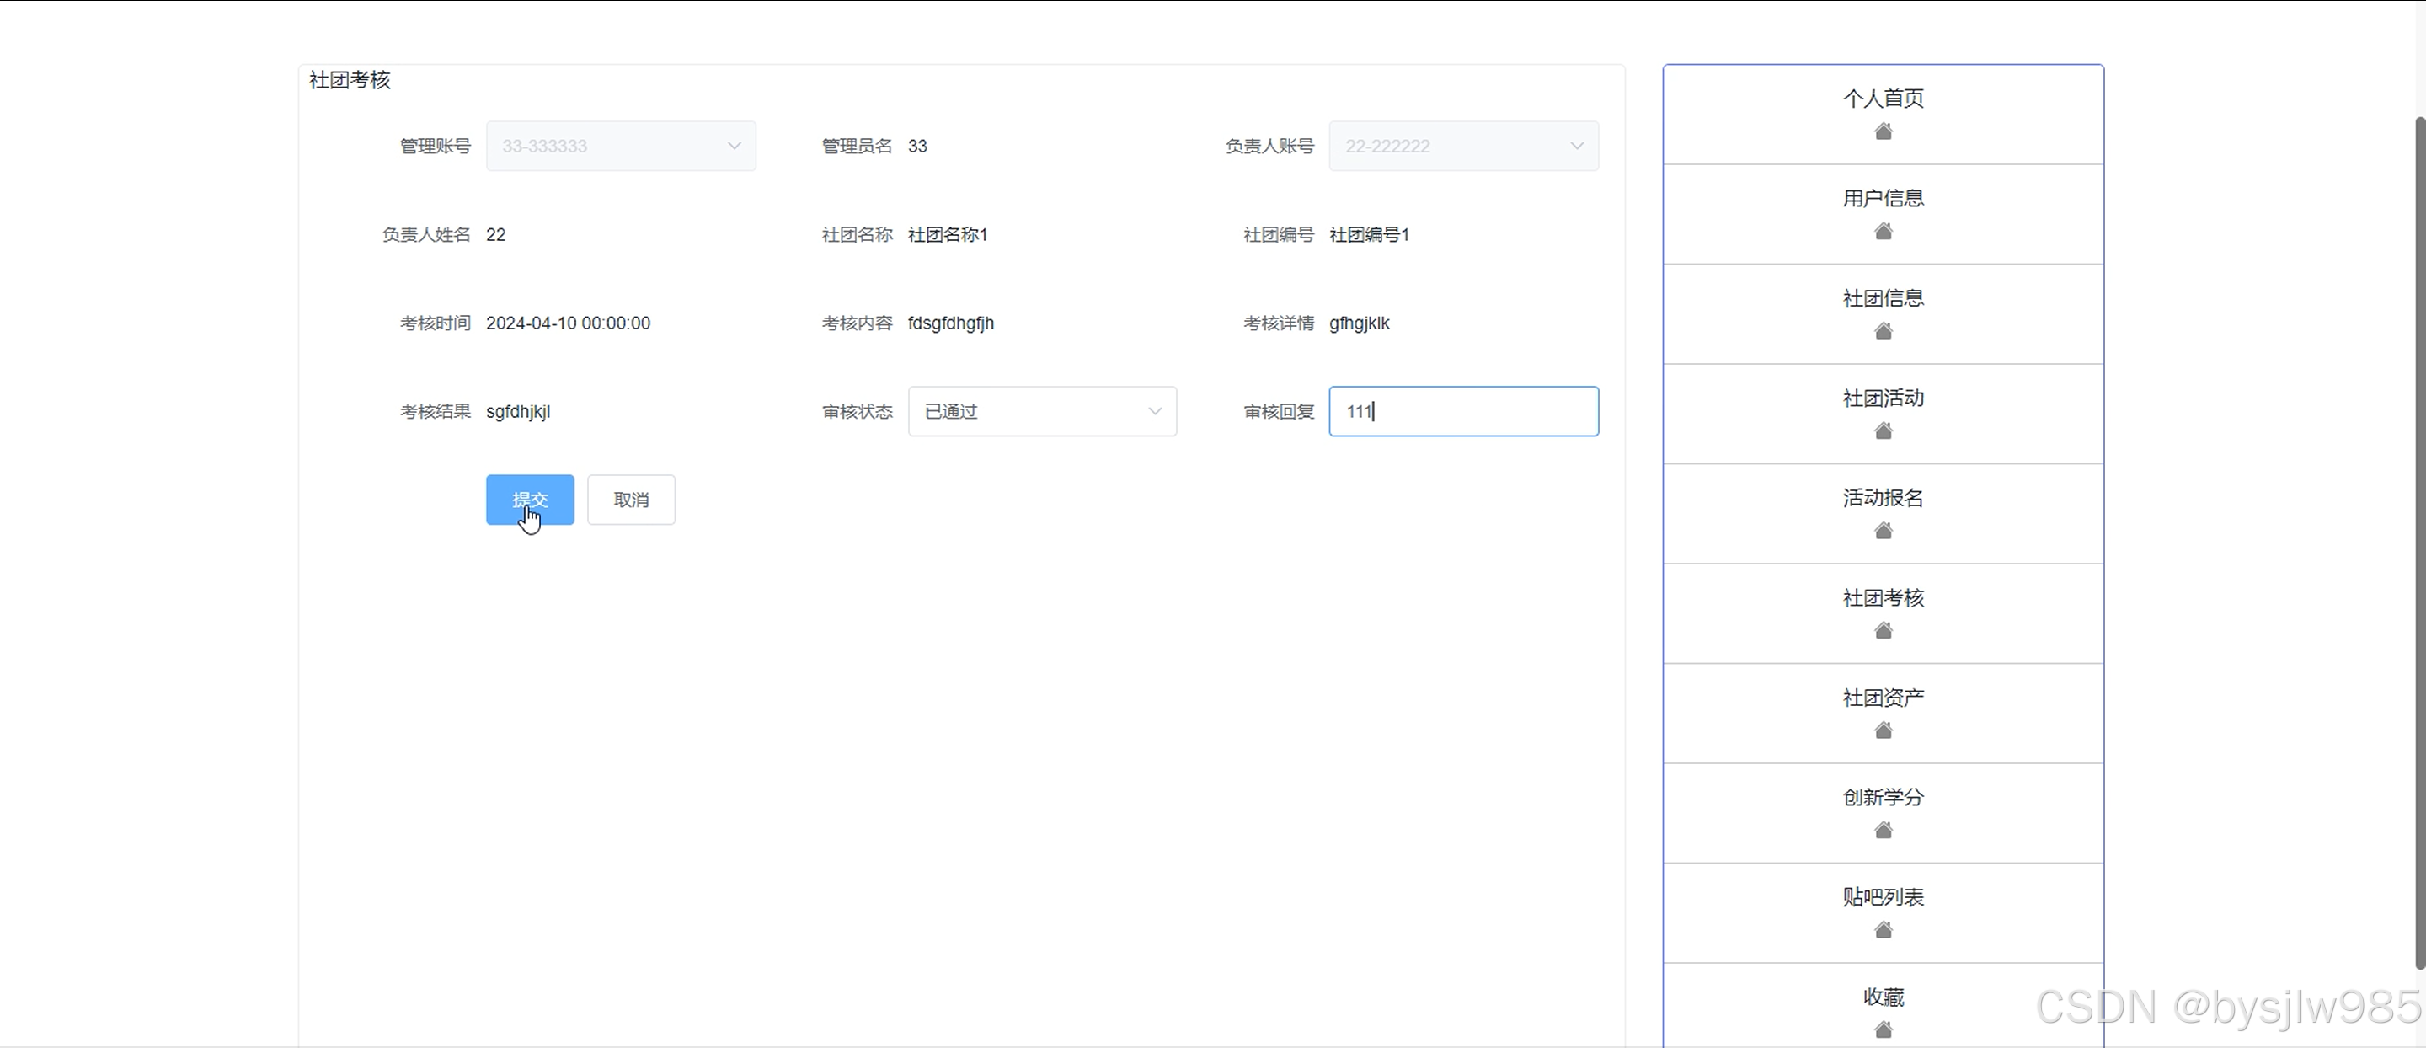Click the 社团名称 value 社团名称1

948,234
